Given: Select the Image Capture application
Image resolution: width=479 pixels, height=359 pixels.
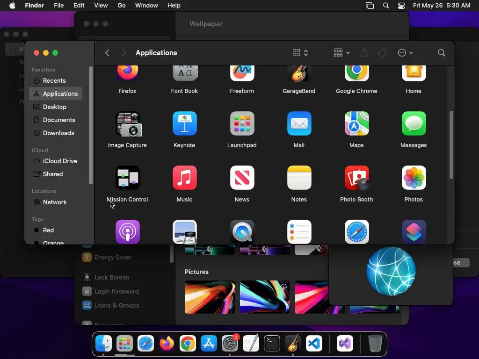Looking at the screenshot, I should tap(128, 124).
